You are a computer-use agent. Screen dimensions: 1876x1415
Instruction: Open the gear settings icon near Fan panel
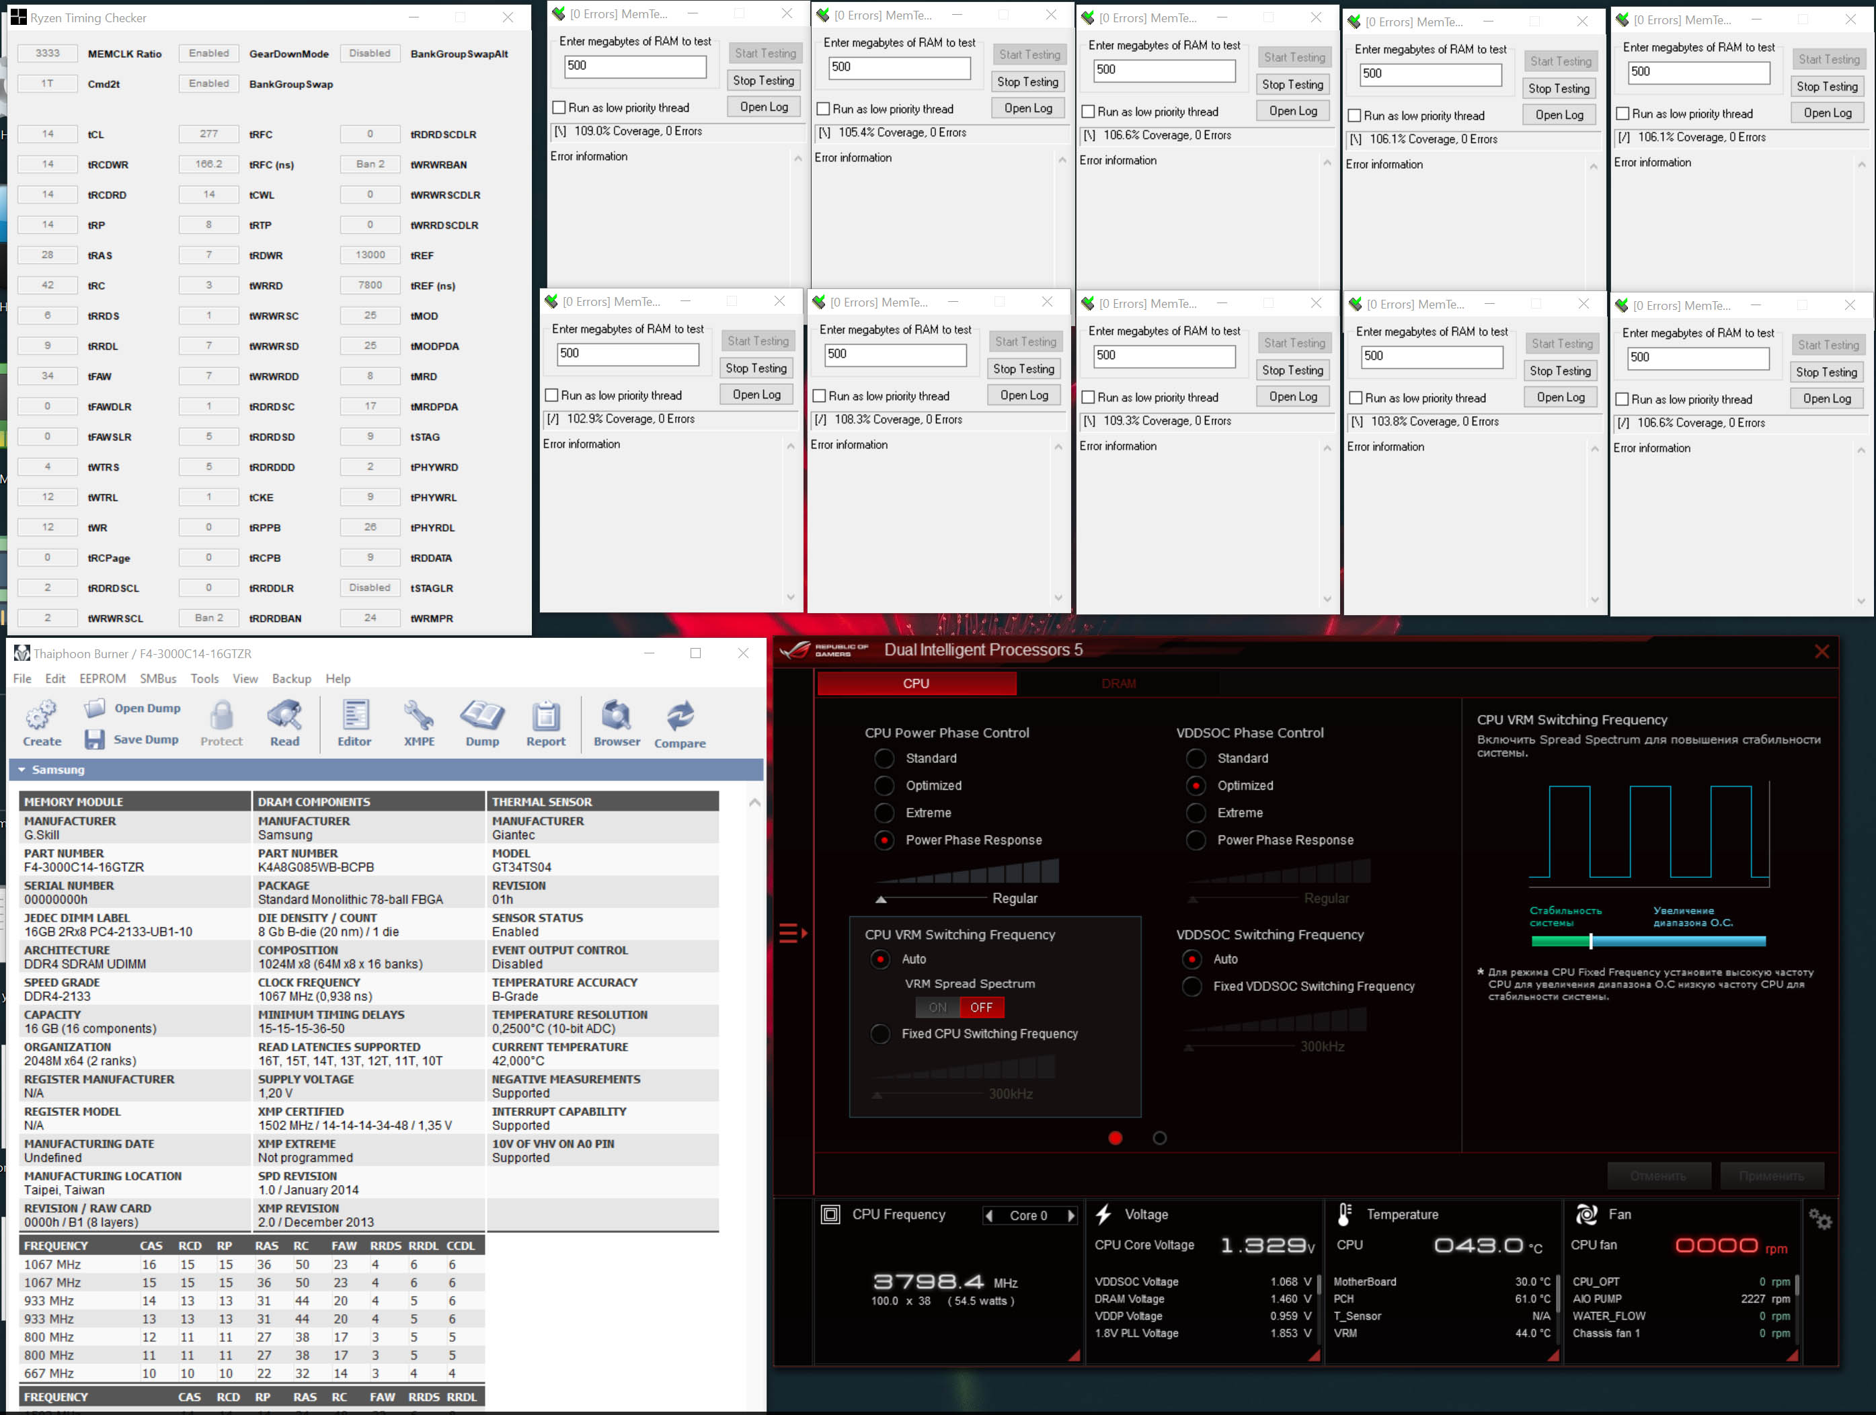[x=1819, y=1219]
